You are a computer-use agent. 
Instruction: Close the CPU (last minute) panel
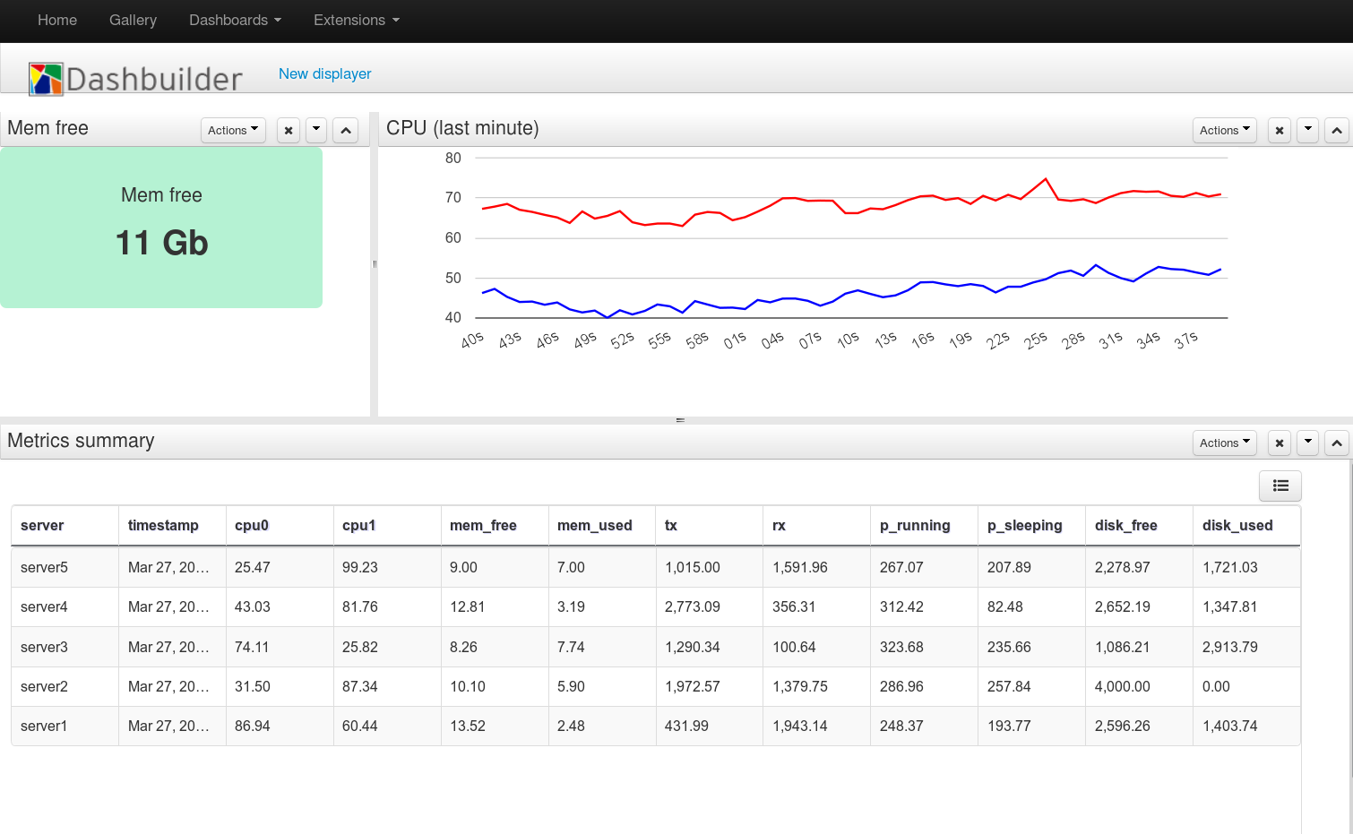(1279, 130)
